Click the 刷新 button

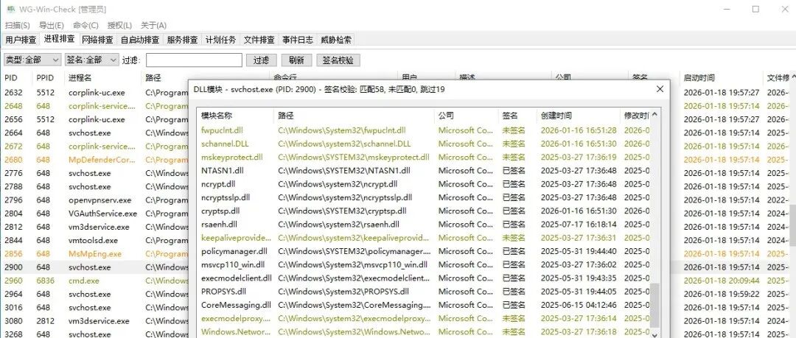pos(296,60)
